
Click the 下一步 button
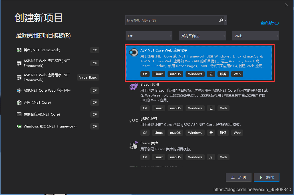pos(266,177)
